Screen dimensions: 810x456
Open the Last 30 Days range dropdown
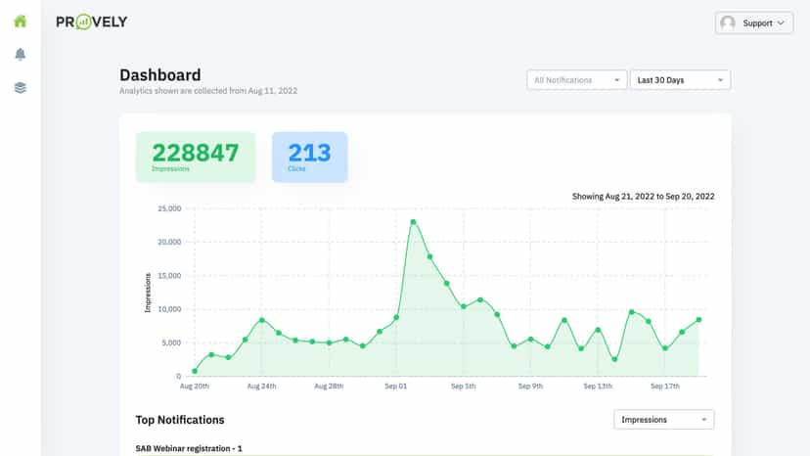pos(680,80)
